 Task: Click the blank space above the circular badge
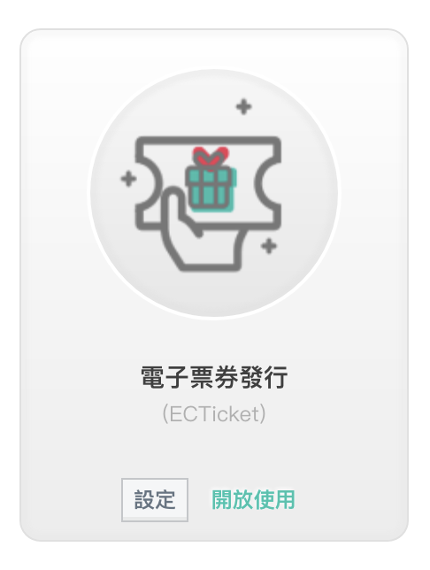[x=214, y=49]
